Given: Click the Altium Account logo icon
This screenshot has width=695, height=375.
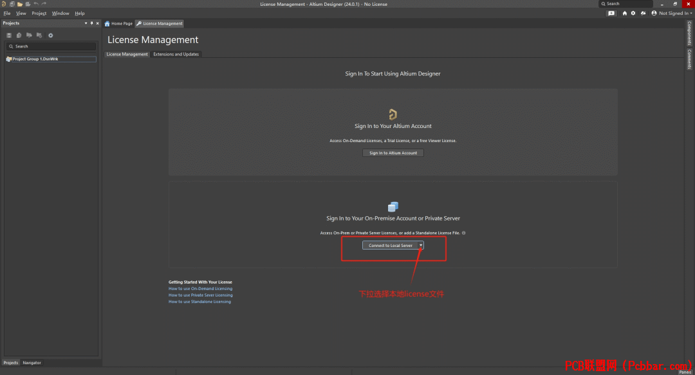Looking at the screenshot, I should pos(393,114).
